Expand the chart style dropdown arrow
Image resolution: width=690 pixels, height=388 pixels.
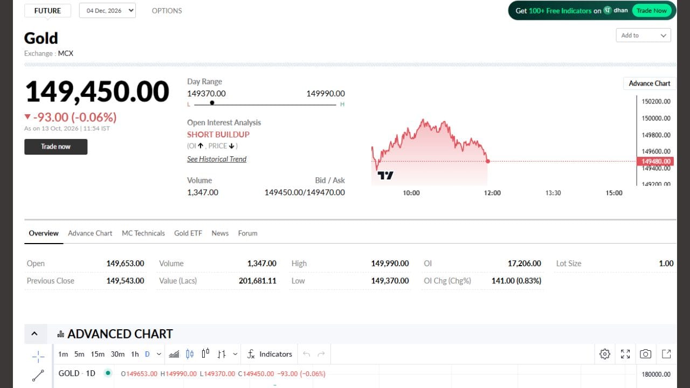point(235,354)
